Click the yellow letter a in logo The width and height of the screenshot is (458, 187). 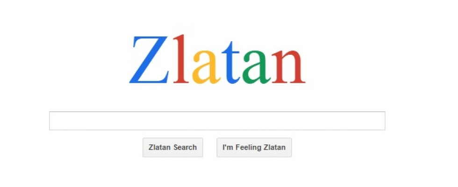tap(206, 67)
